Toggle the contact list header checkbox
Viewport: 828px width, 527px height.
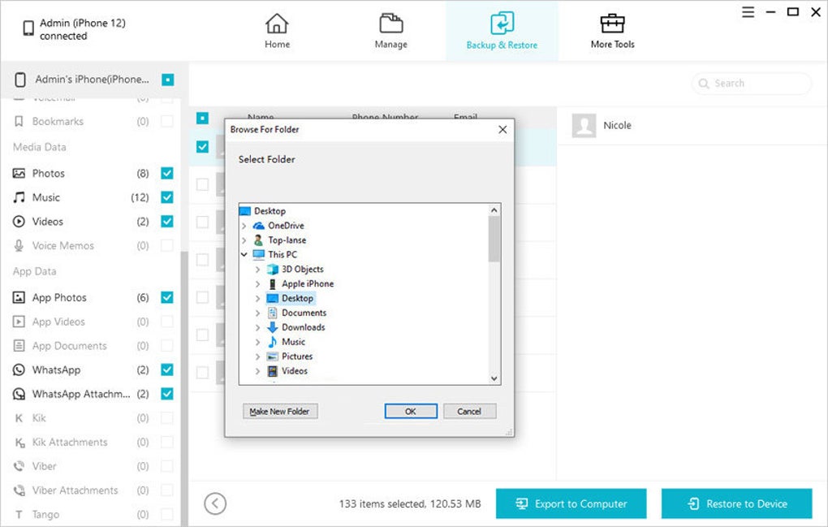[x=202, y=119]
